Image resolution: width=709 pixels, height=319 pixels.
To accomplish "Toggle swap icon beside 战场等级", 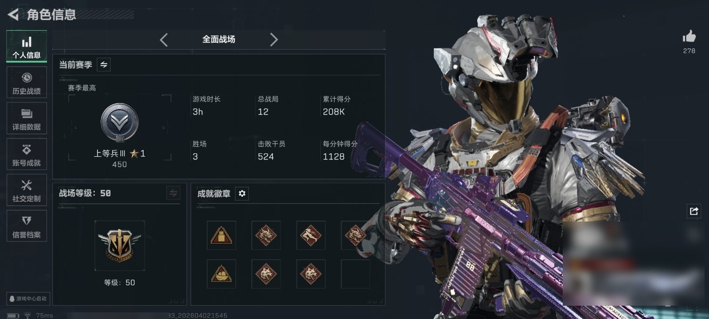I will tap(173, 193).
